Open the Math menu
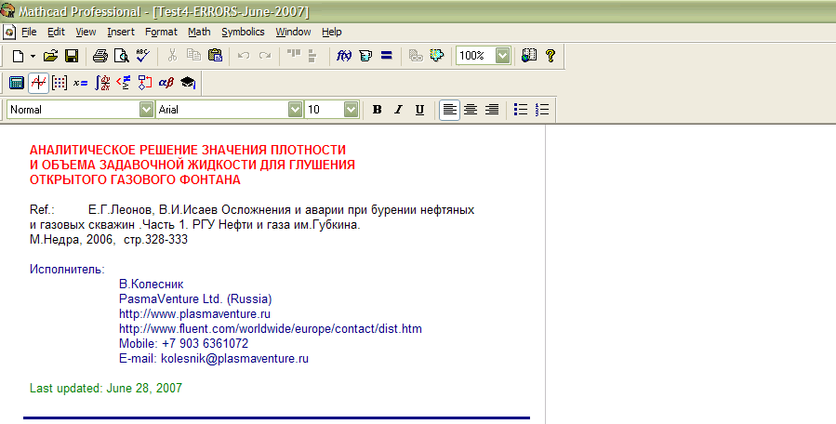The height and width of the screenshot is (424, 836). pyautogui.click(x=199, y=32)
